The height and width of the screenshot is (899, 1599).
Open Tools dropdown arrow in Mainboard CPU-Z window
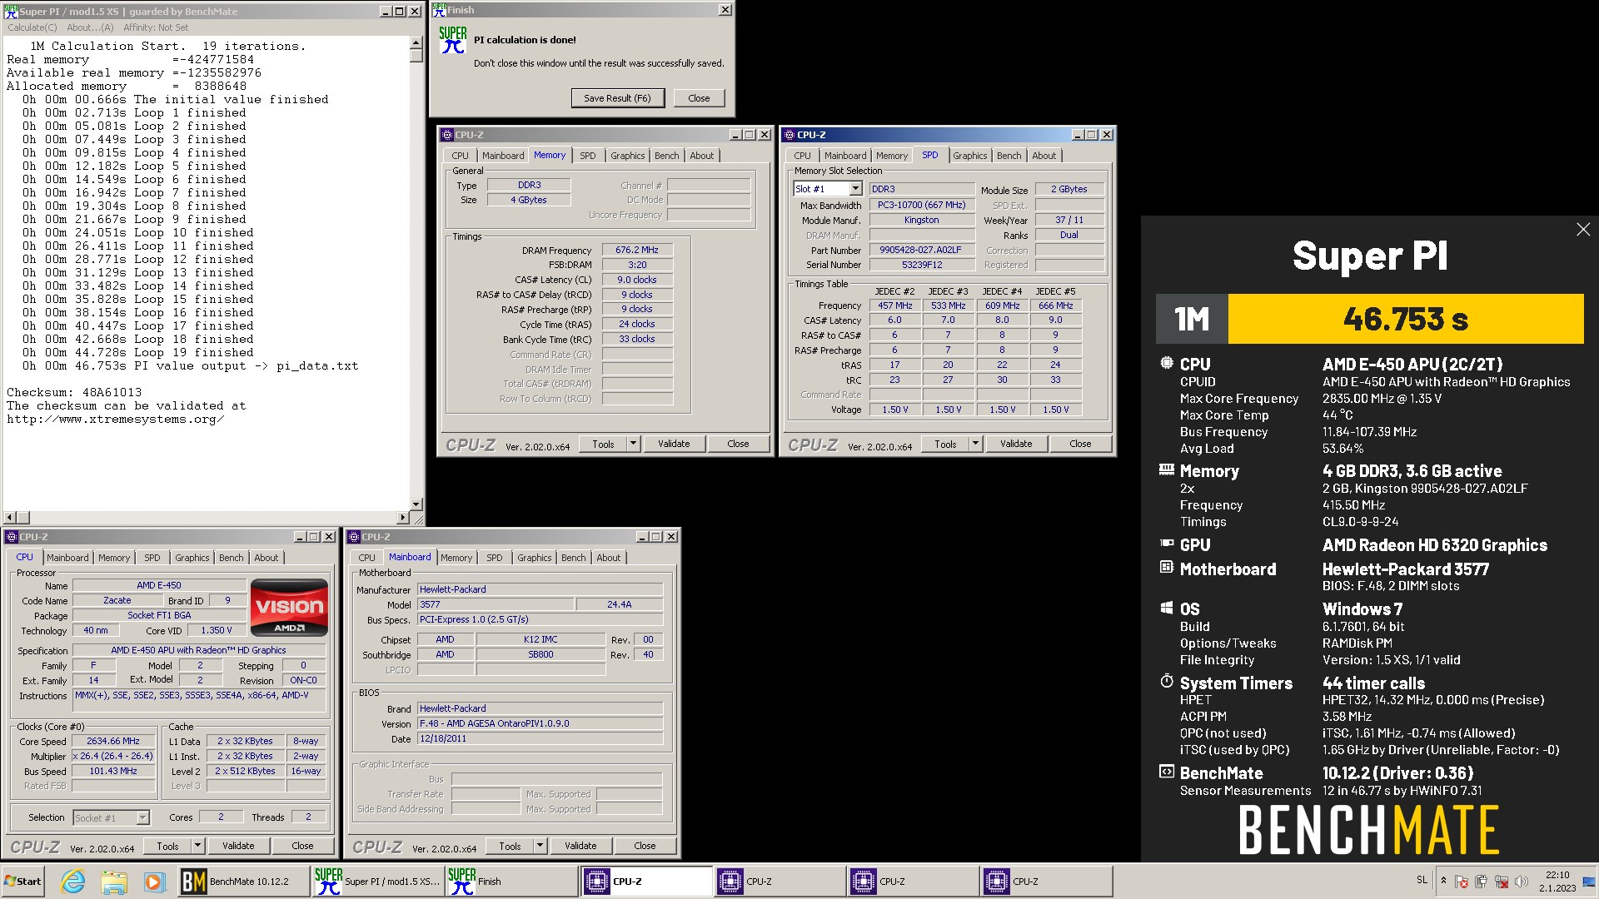coord(540,846)
